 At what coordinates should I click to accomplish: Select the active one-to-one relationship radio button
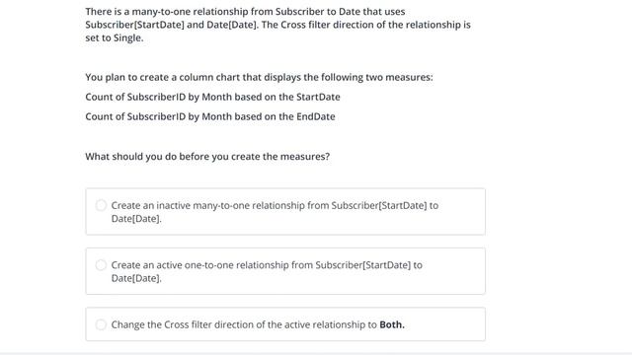click(x=101, y=265)
